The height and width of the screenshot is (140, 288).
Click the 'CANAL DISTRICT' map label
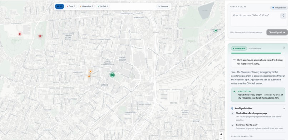pos(145,104)
